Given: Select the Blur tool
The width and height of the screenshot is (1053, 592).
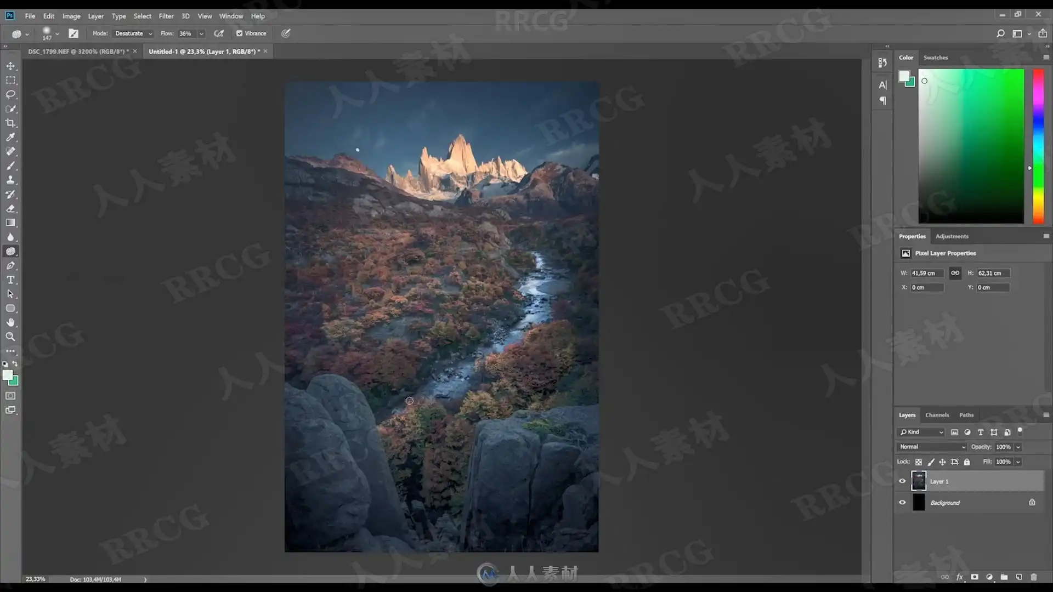Looking at the screenshot, I should [10, 237].
